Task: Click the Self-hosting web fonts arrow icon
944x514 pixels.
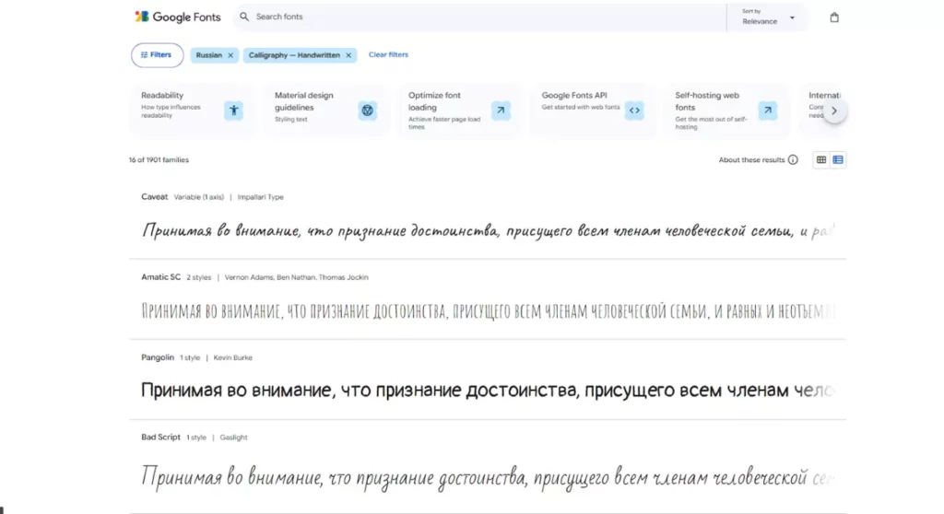Action: point(768,111)
